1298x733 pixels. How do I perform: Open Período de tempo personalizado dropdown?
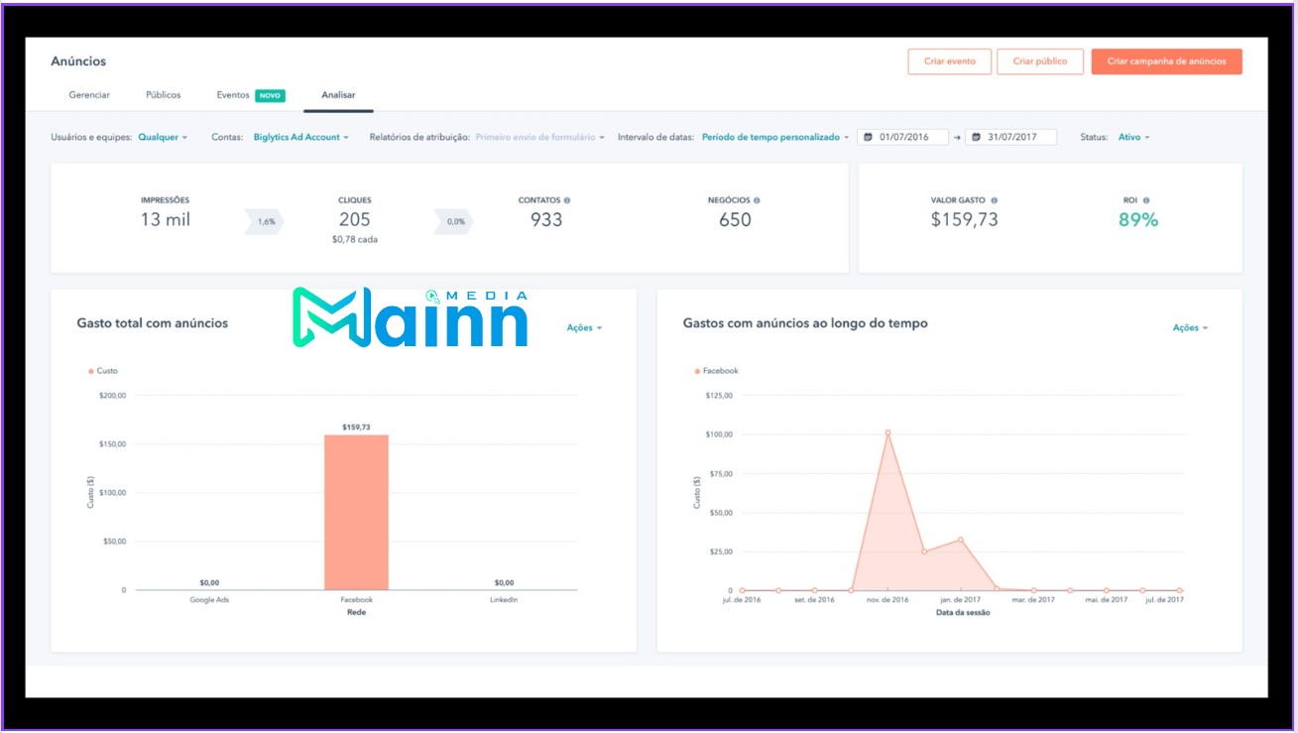click(x=775, y=137)
